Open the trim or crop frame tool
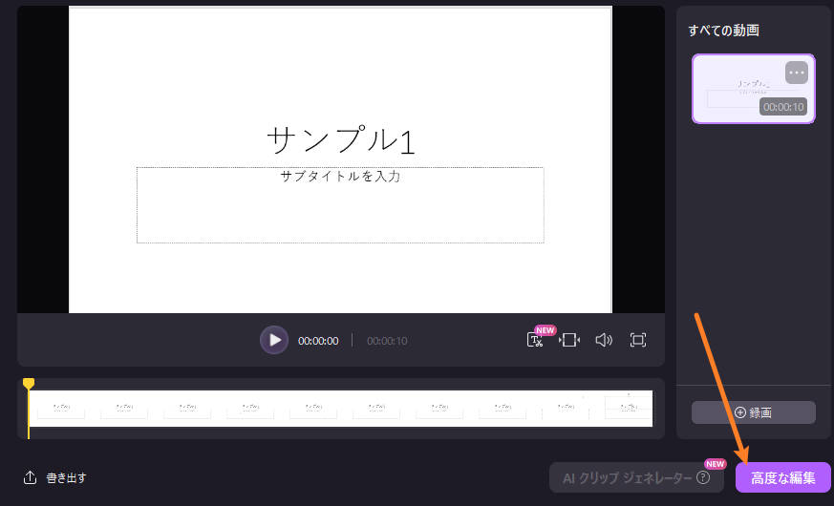The image size is (834, 506). pos(569,340)
